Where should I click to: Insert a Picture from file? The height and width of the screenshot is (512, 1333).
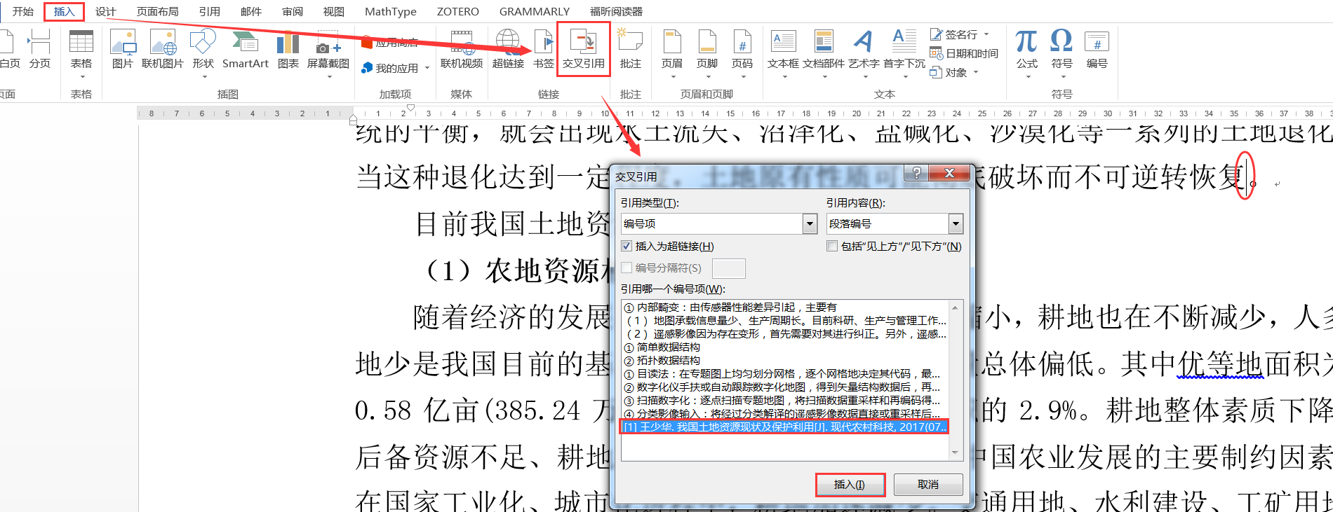[x=123, y=50]
